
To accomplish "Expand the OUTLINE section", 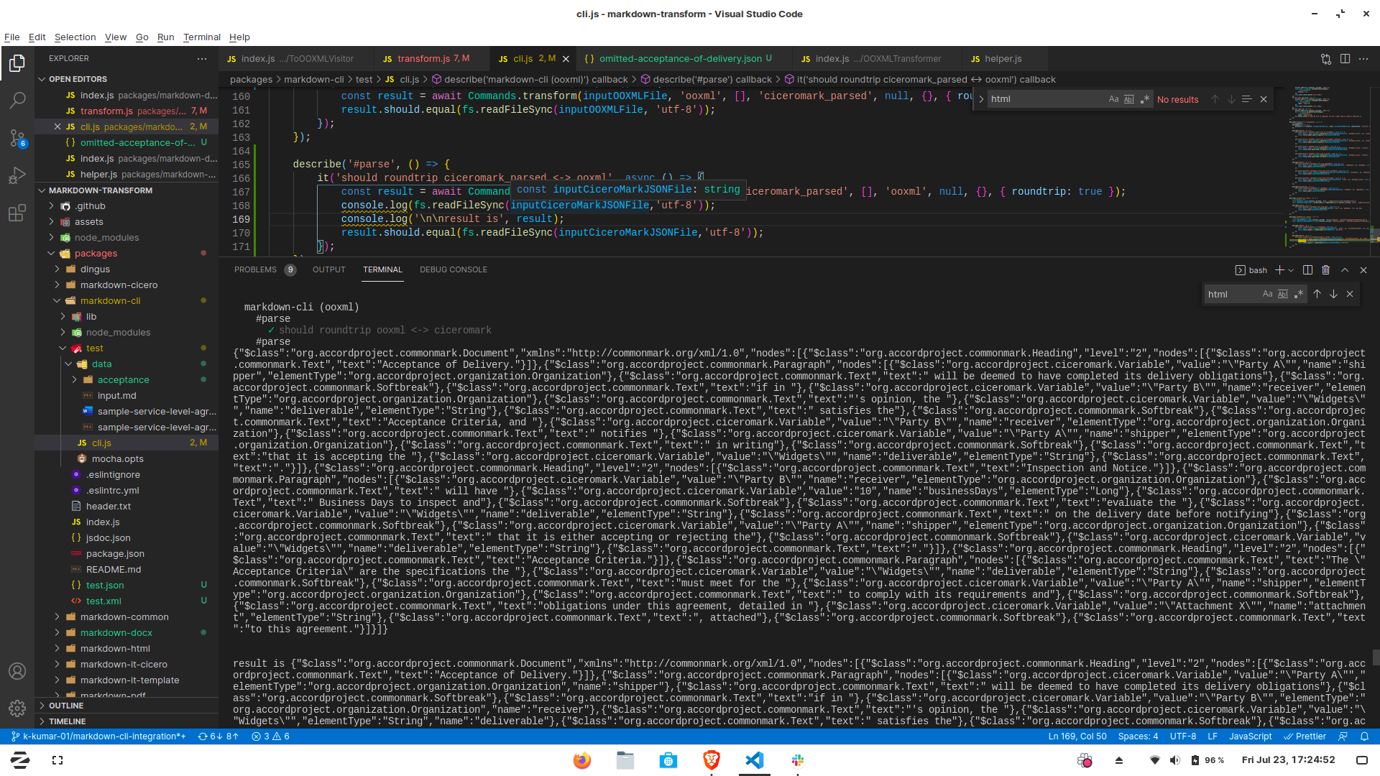I will (66, 706).
